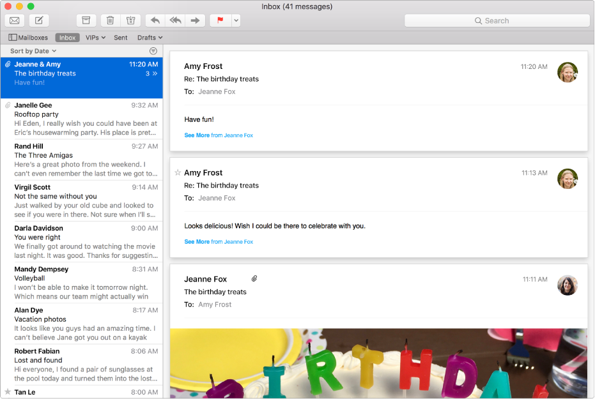Click the "Re: The birthday treats" subject at 11:13
Screen dimensions: 595x399
222,185
